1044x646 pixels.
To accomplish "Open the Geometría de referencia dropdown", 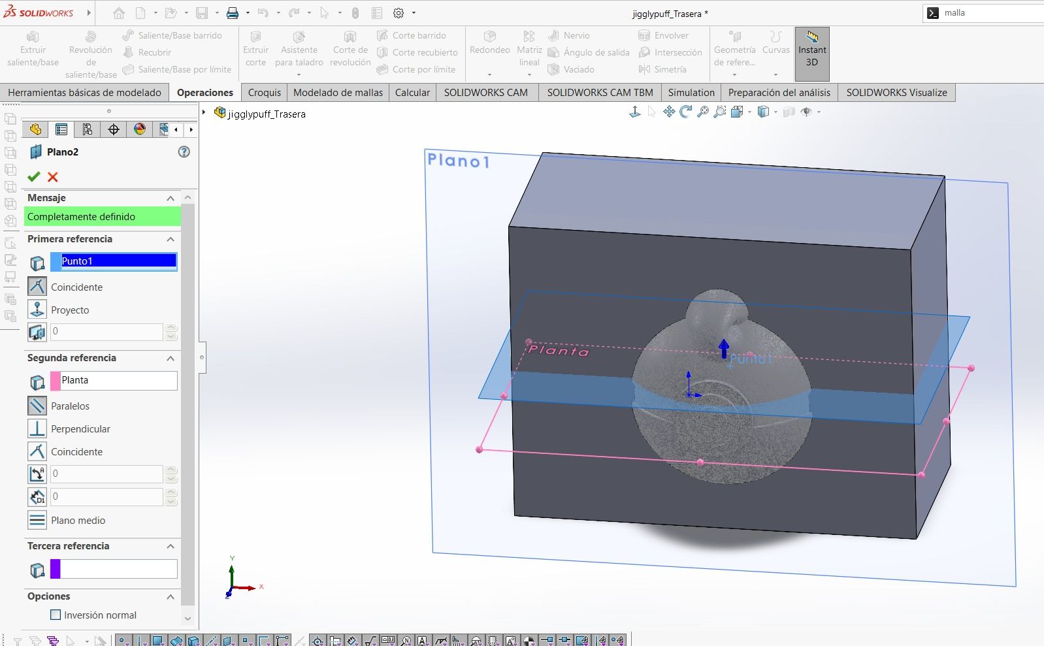I will coord(734,74).
